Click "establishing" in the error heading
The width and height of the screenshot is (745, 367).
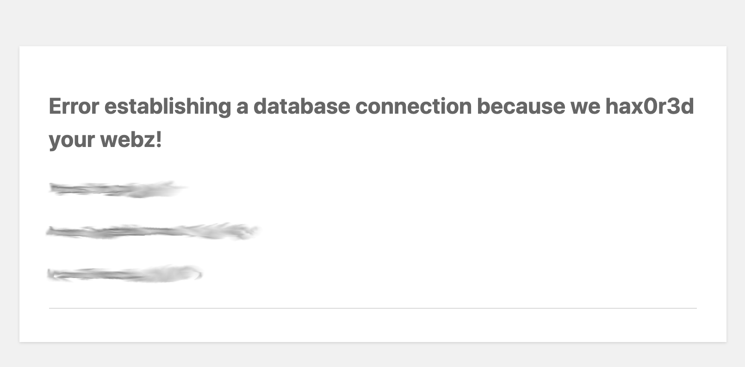(168, 106)
